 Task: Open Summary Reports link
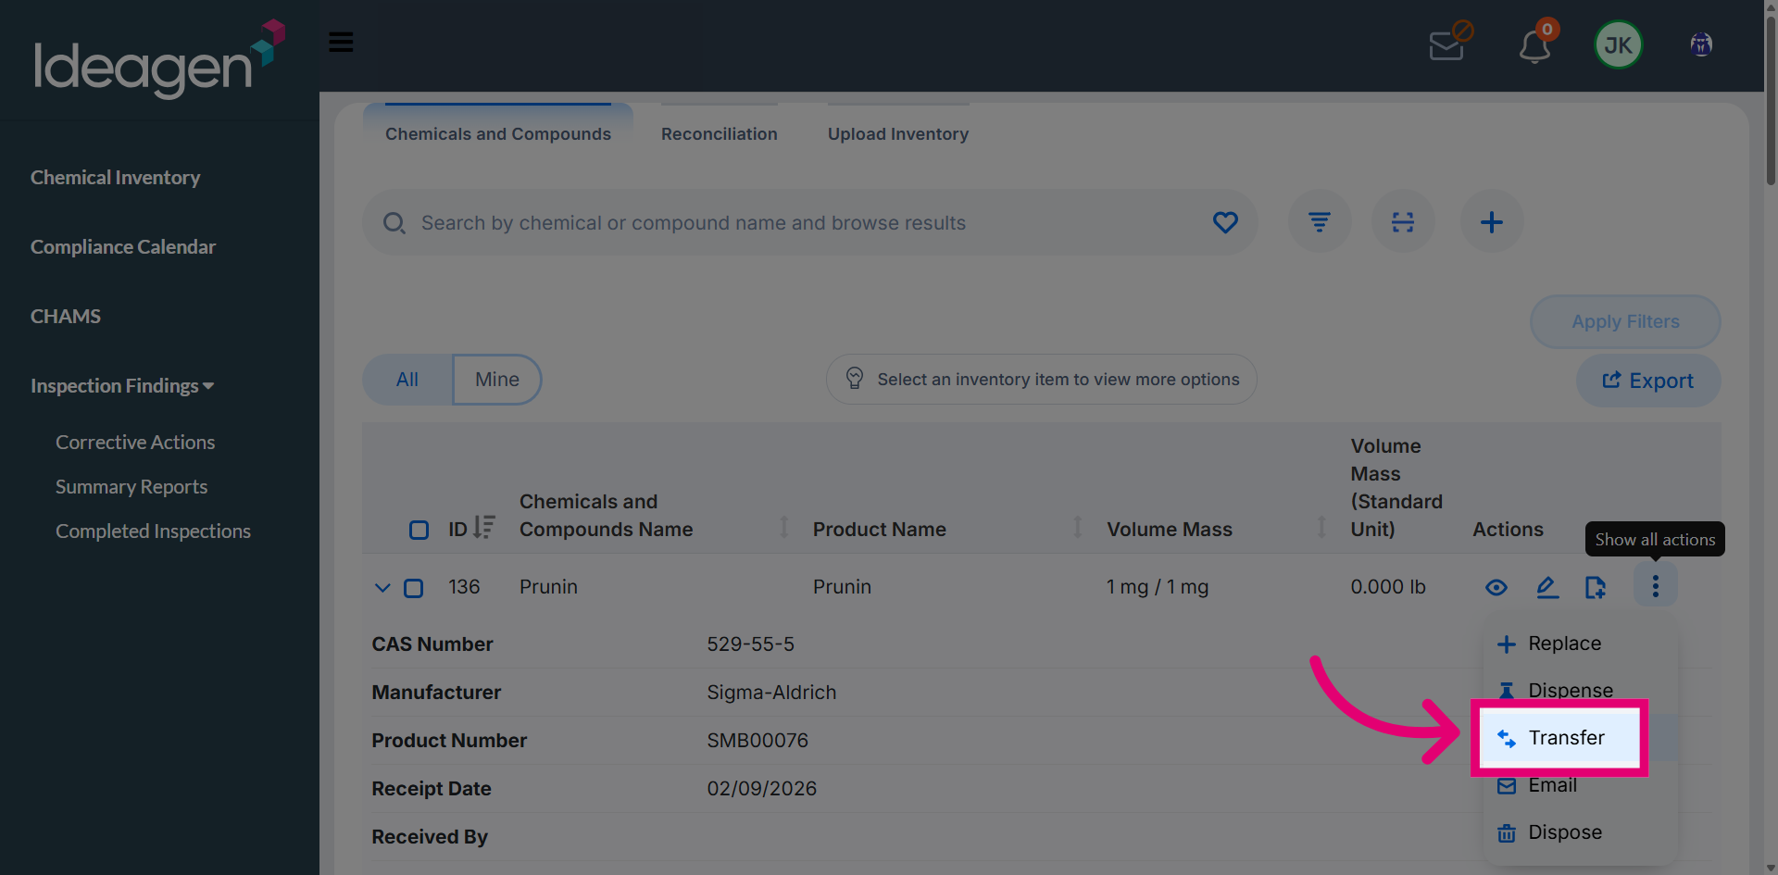[131, 487]
